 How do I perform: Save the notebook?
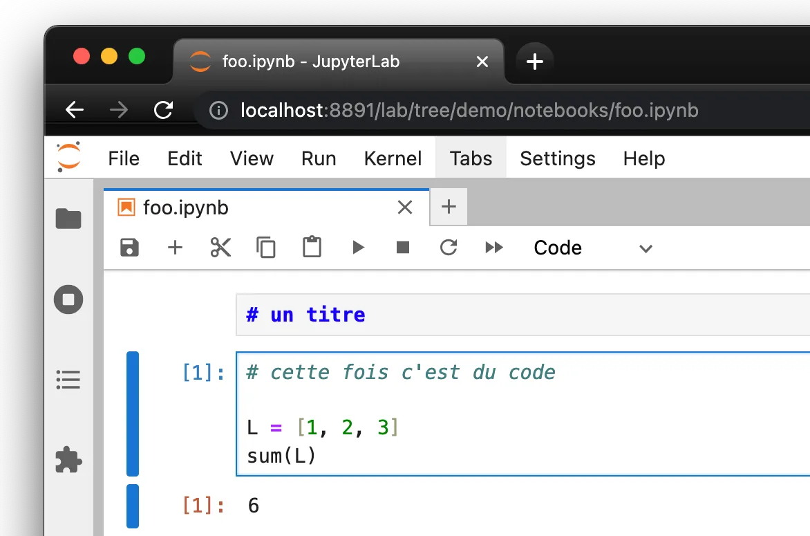click(x=129, y=248)
